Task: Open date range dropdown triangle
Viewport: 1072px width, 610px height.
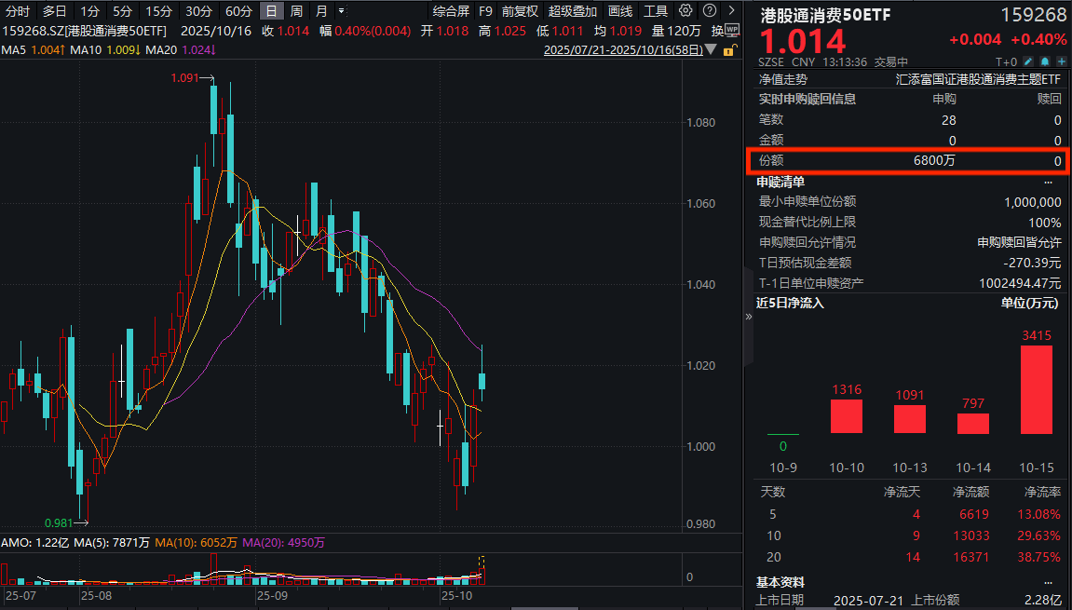Action: tap(709, 49)
